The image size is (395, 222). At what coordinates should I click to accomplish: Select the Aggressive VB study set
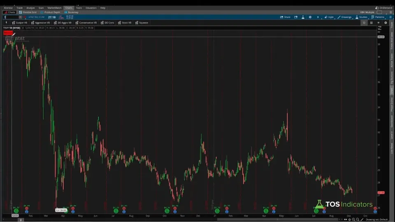[x=41, y=23]
